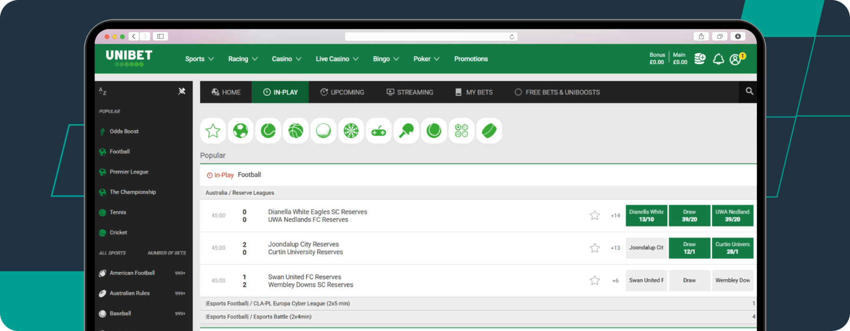Switch to the Streaming tab
850x331 pixels.
click(x=409, y=92)
